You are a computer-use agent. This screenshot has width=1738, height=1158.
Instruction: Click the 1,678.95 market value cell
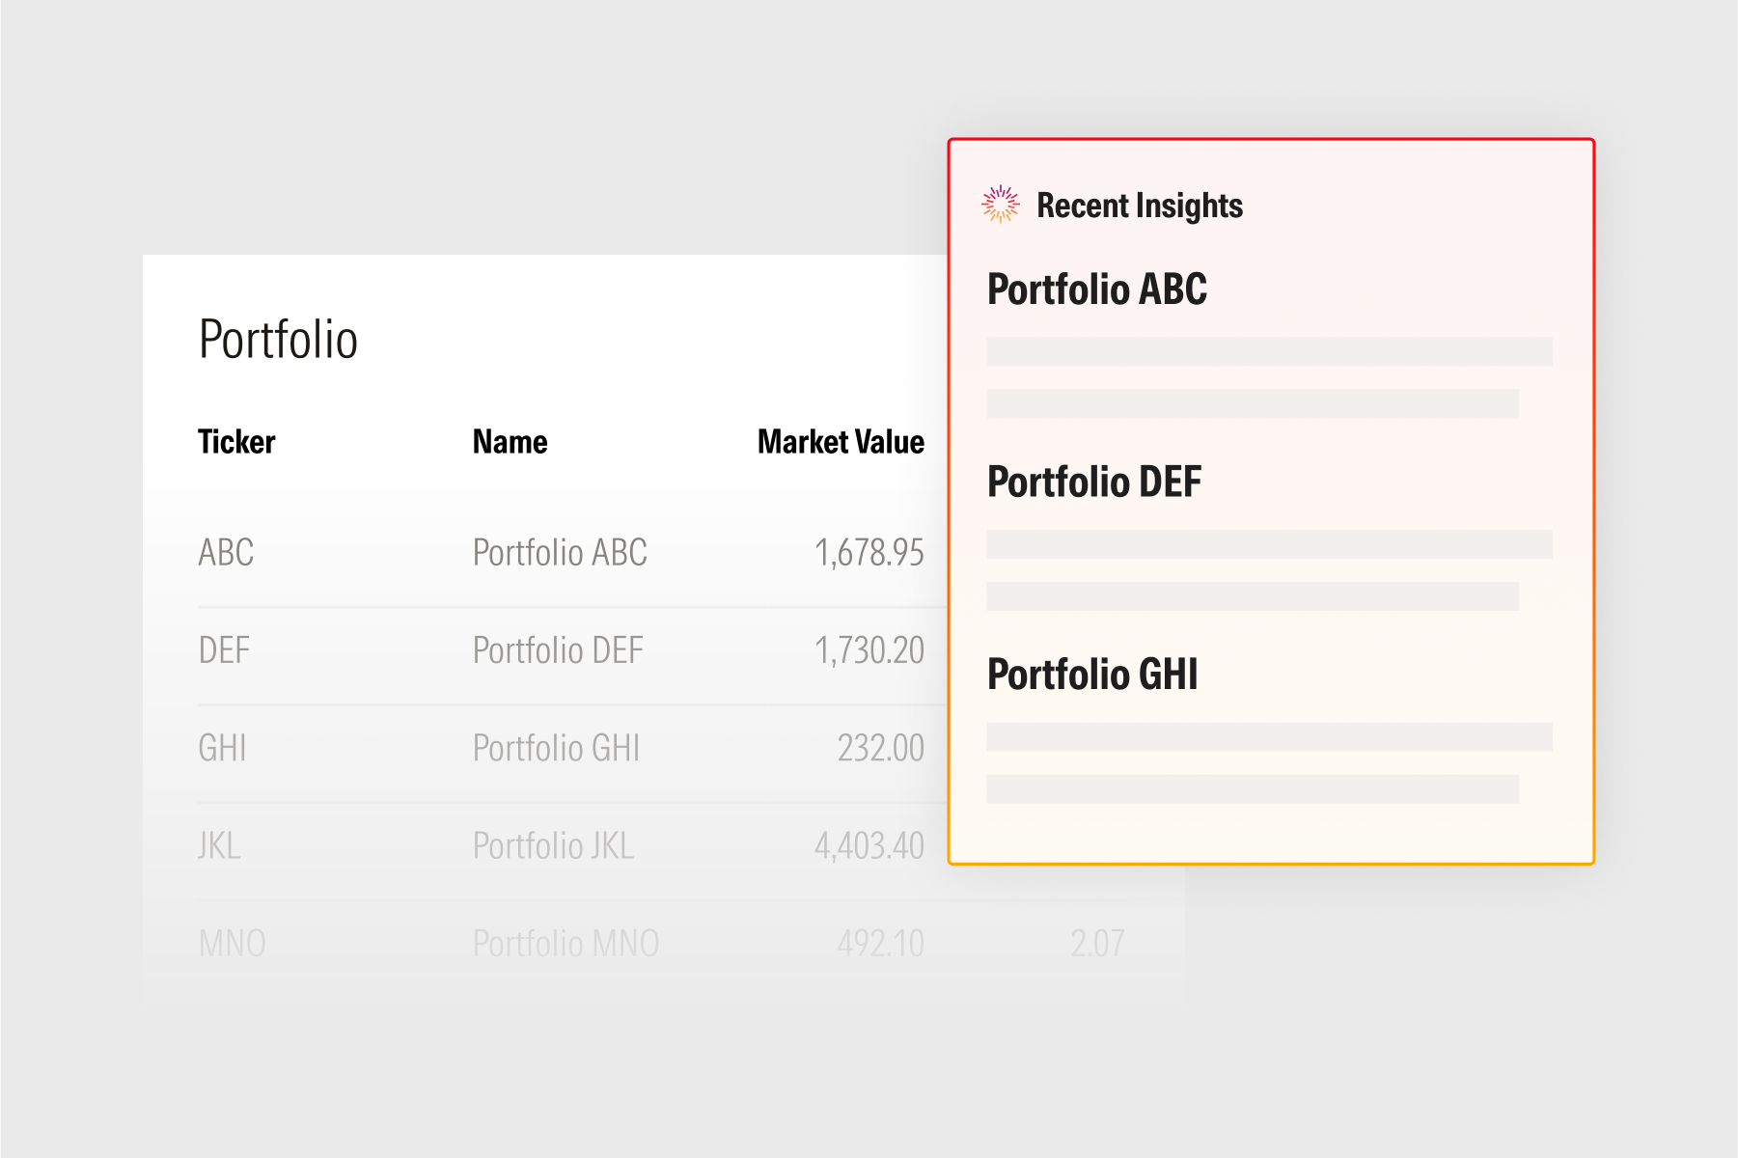coord(869,553)
